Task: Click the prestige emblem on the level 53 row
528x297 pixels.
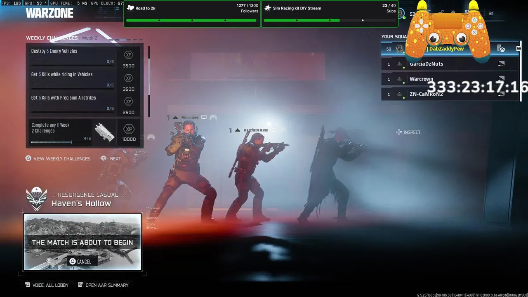Action: pos(399,49)
